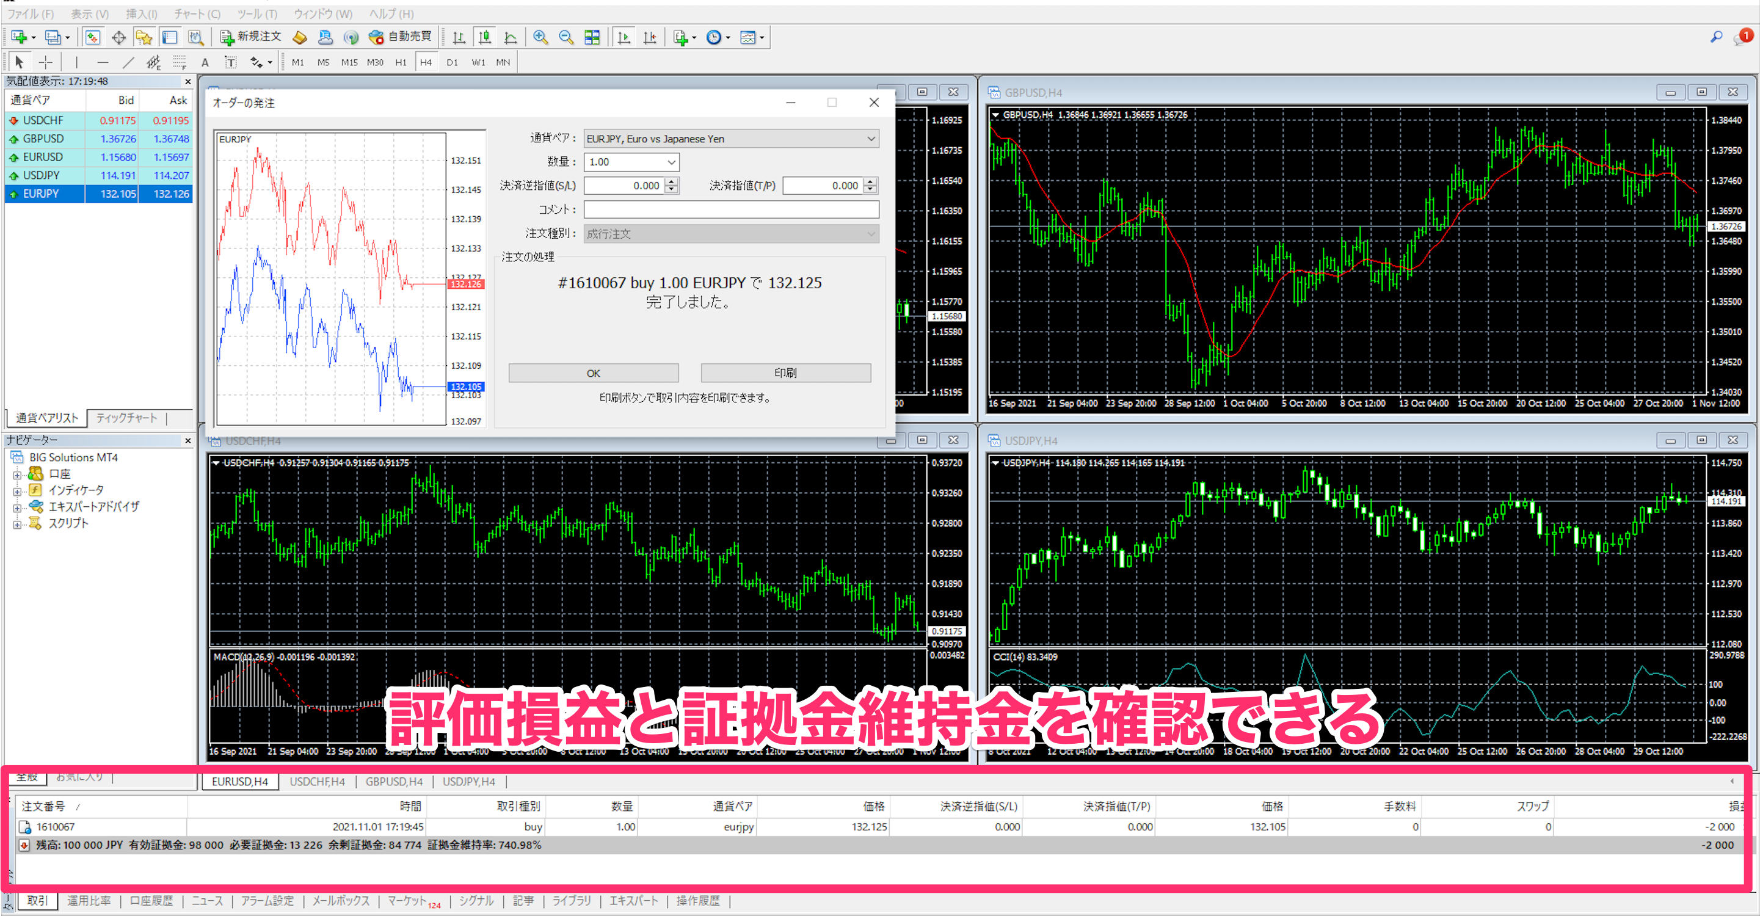
Task: Click the コメント input field
Action: [x=731, y=209]
